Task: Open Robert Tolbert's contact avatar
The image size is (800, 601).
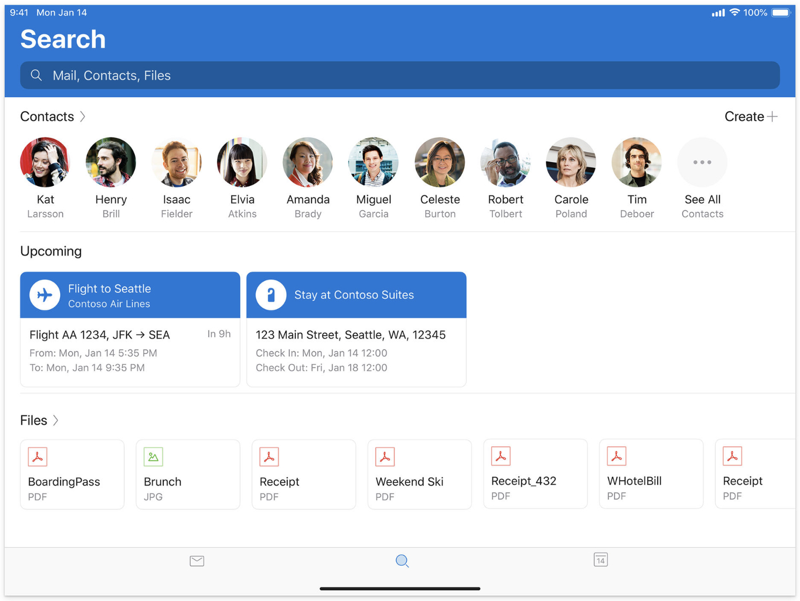Action: click(x=505, y=162)
